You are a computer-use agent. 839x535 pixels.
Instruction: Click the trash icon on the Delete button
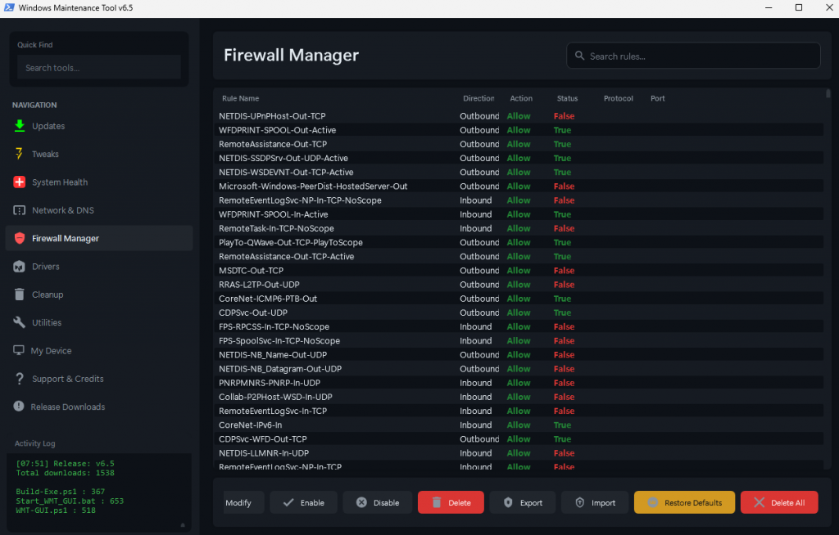pos(437,502)
